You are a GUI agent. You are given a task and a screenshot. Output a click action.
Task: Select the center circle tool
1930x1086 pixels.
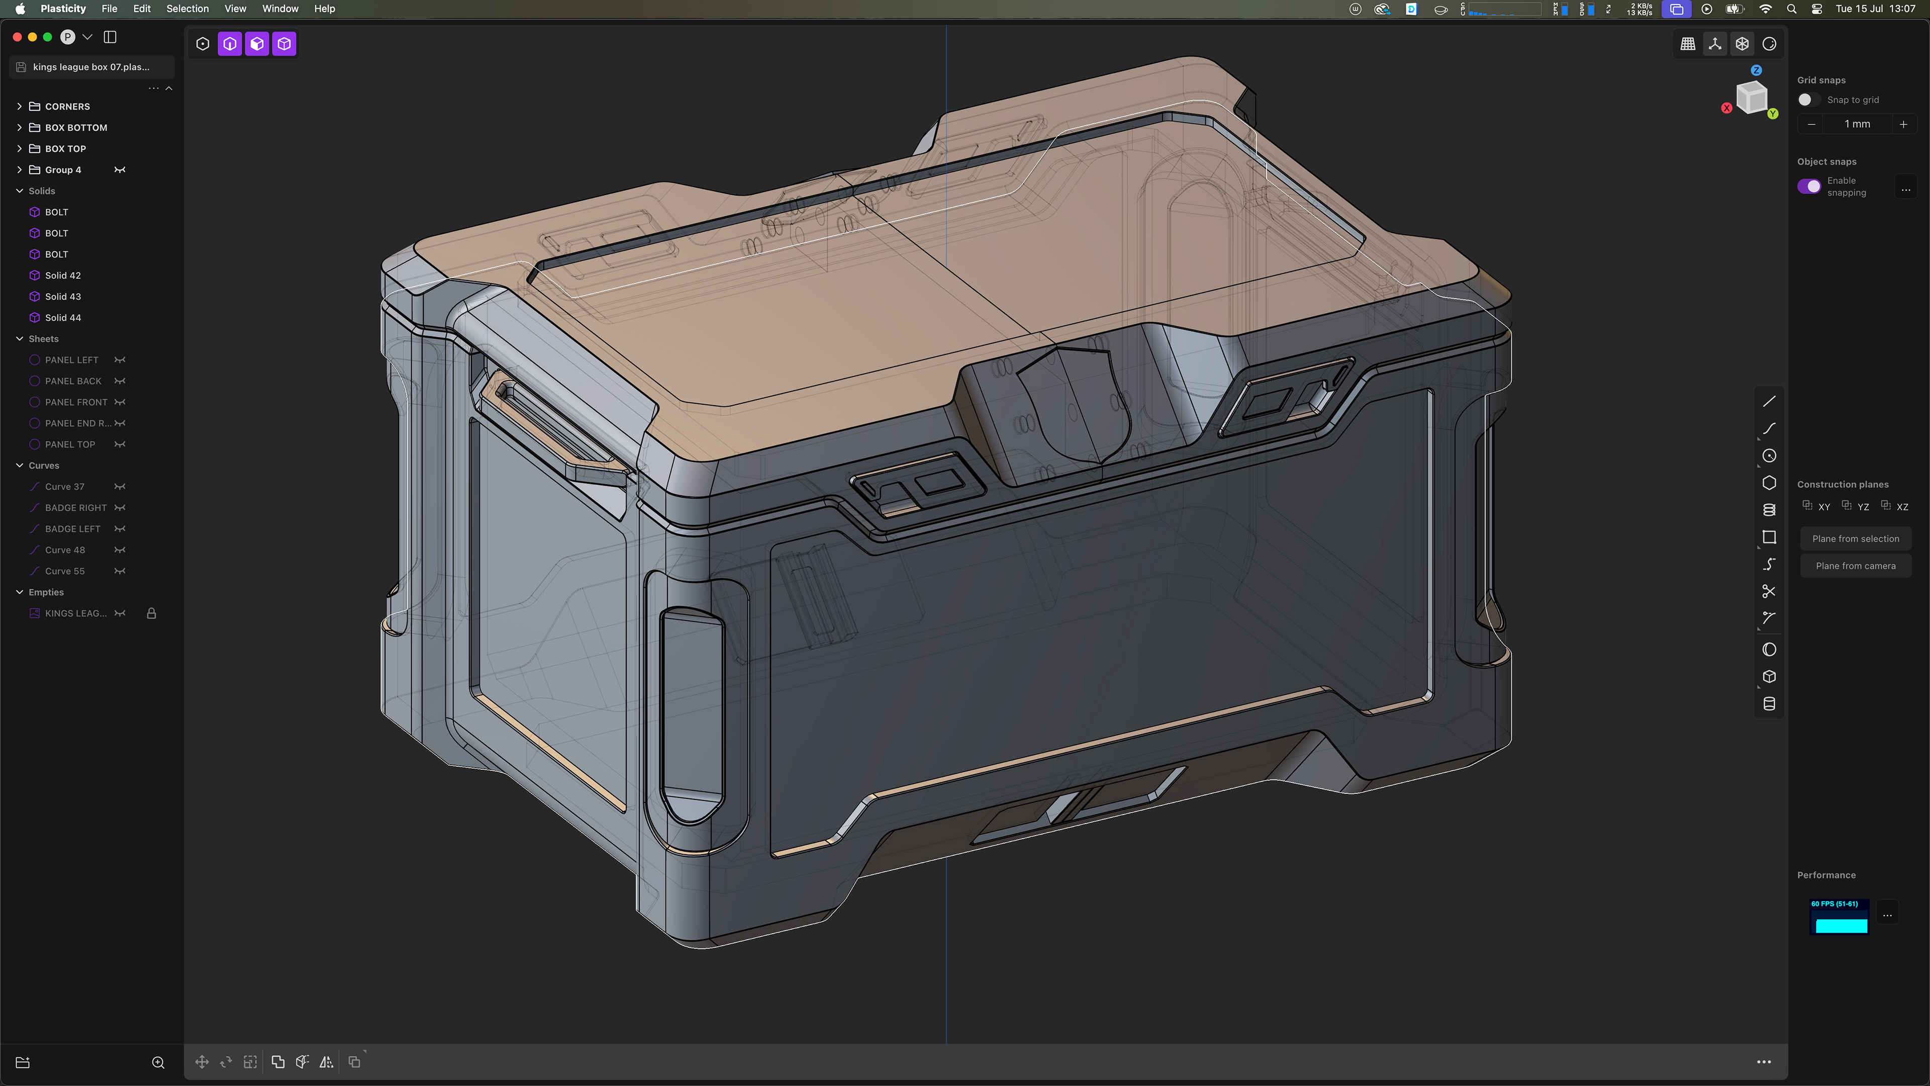pyautogui.click(x=1769, y=456)
